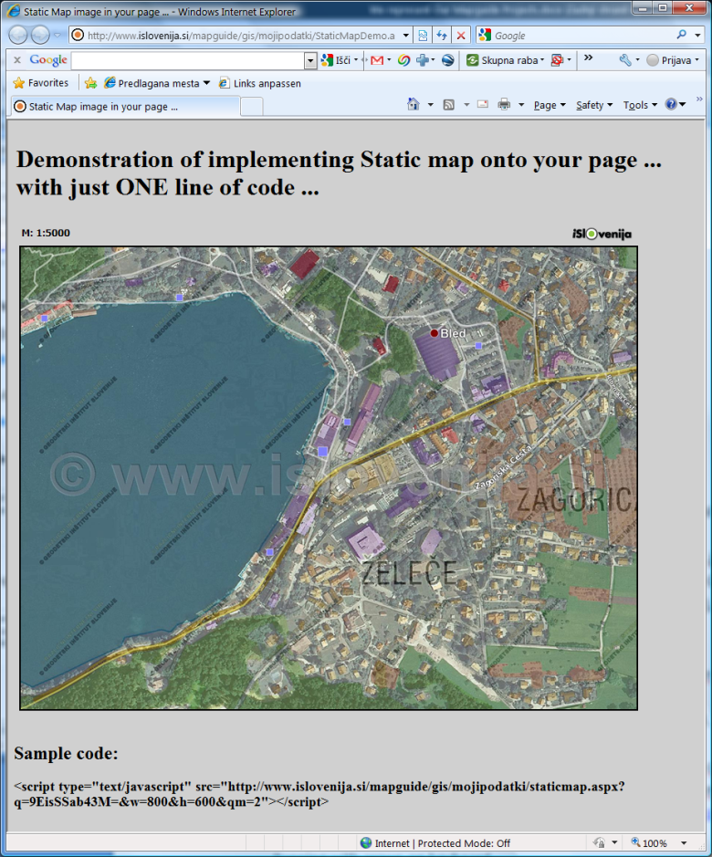Print the page with the printer icon

(x=504, y=104)
